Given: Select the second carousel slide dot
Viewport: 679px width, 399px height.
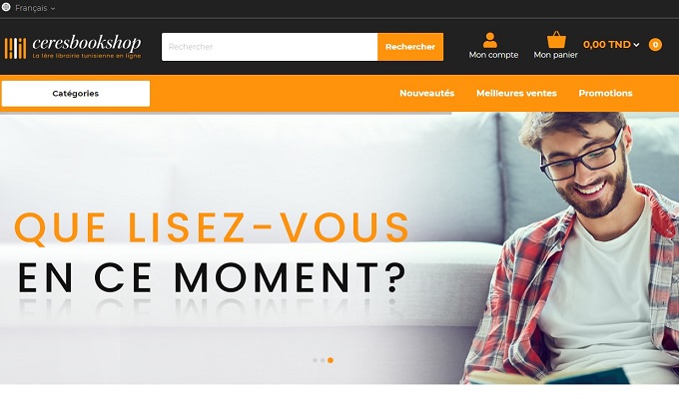Looking at the screenshot, I should coord(323,360).
